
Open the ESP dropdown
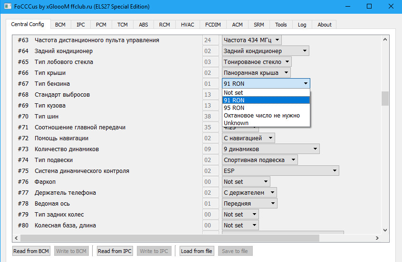click(x=280, y=171)
